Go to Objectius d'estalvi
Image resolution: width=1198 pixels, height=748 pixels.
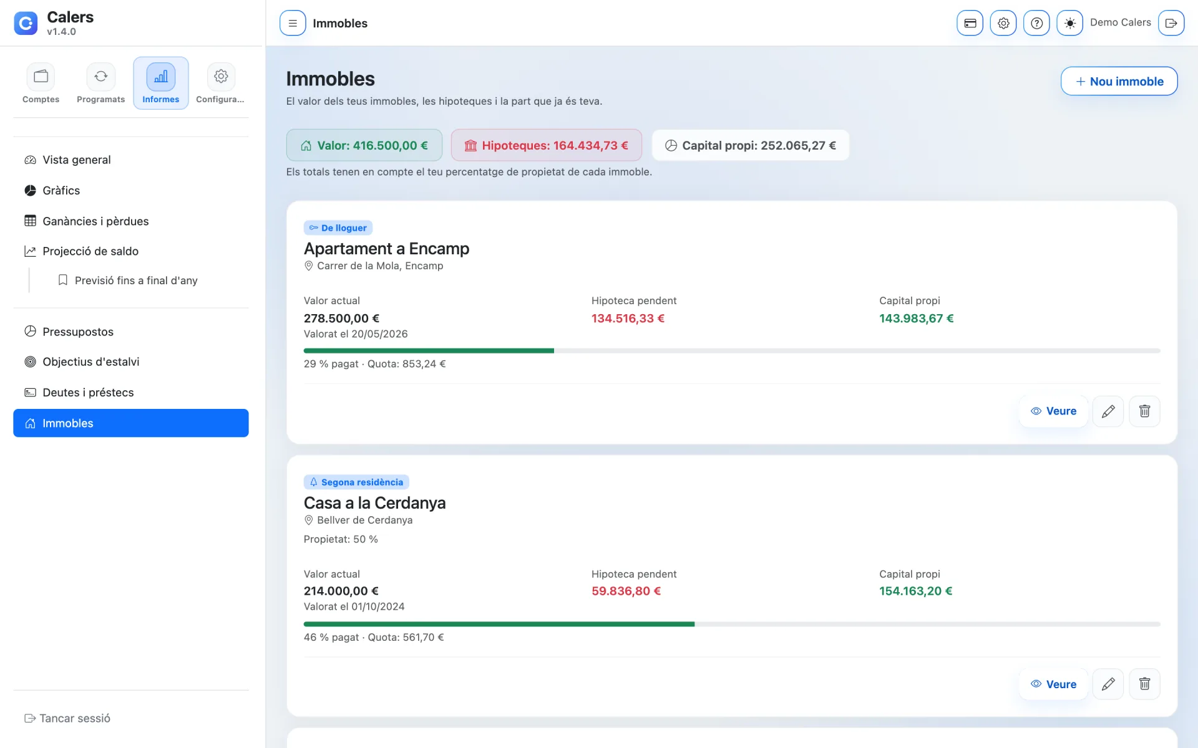click(x=131, y=362)
